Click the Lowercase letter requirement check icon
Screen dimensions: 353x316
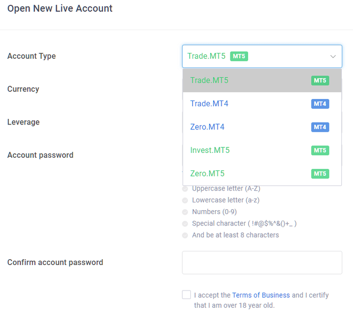tap(185, 200)
